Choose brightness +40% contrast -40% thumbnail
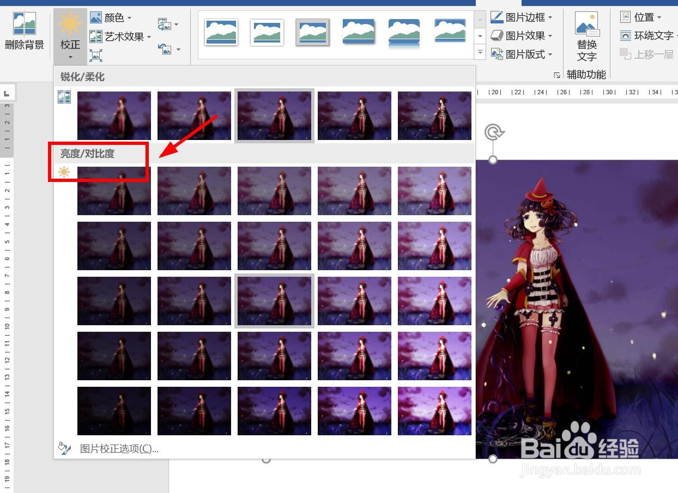 coord(434,191)
